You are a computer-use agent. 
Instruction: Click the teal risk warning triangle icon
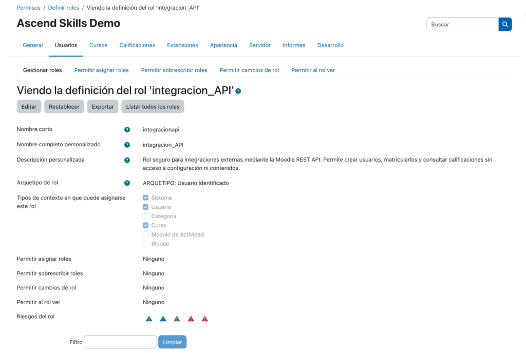(x=149, y=319)
